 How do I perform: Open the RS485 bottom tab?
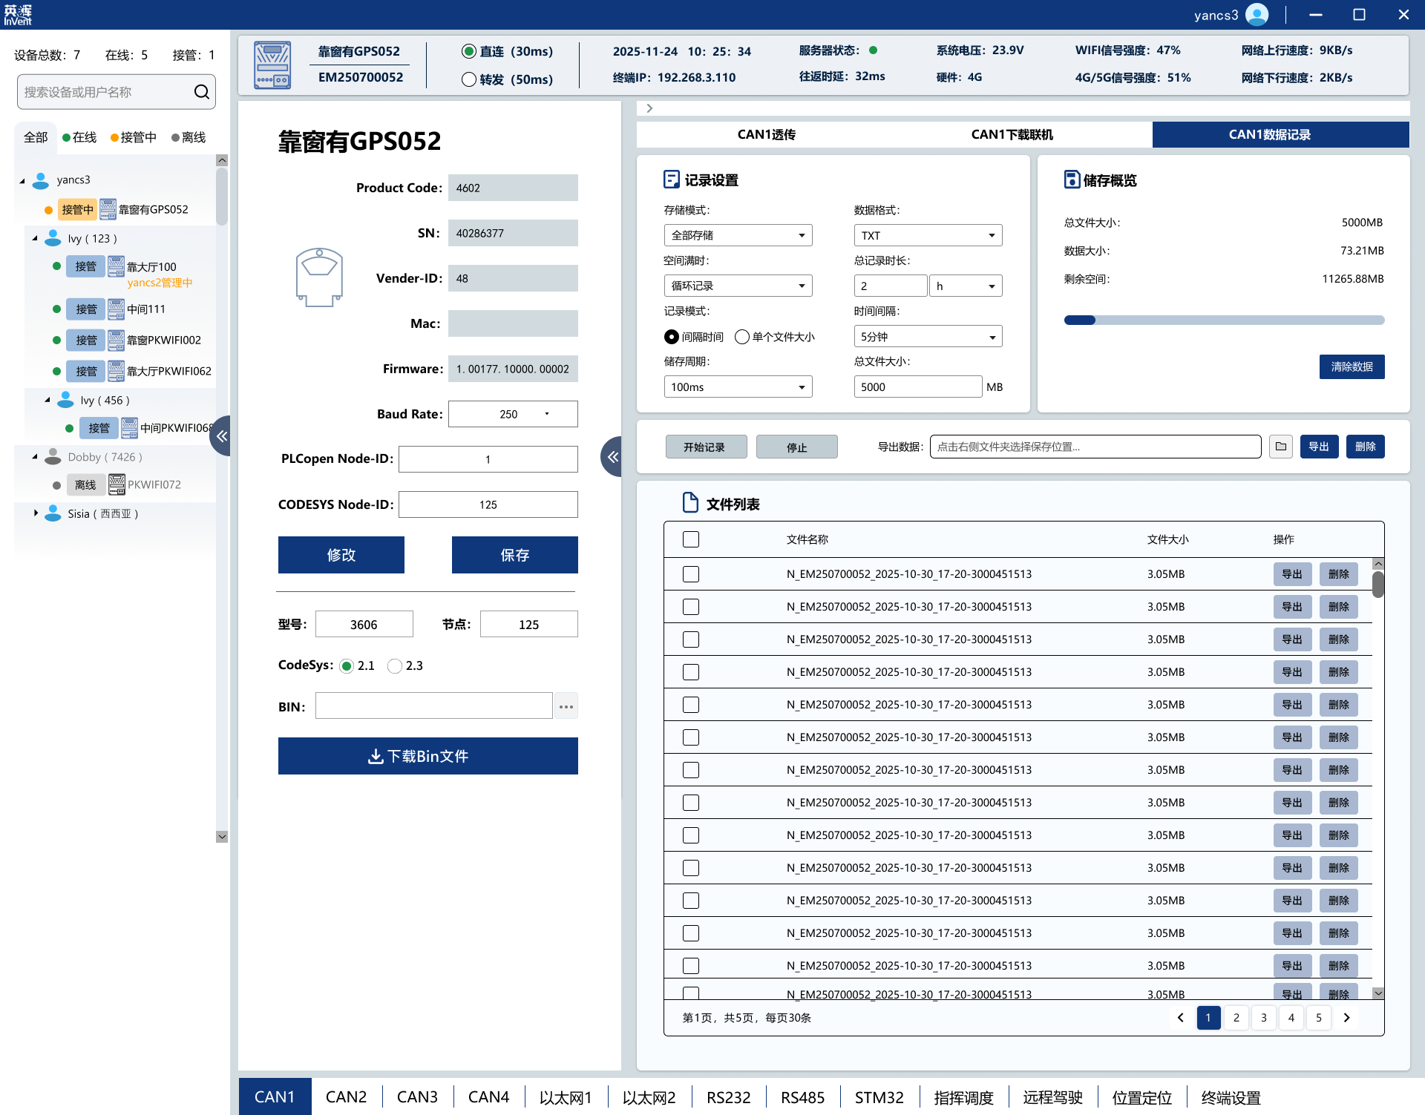[802, 1096]
